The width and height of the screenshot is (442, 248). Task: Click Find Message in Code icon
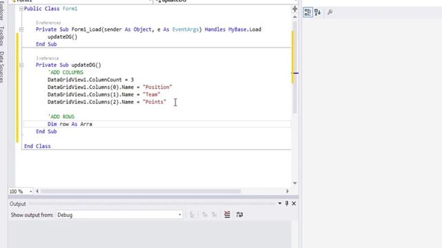click(192, 215)
